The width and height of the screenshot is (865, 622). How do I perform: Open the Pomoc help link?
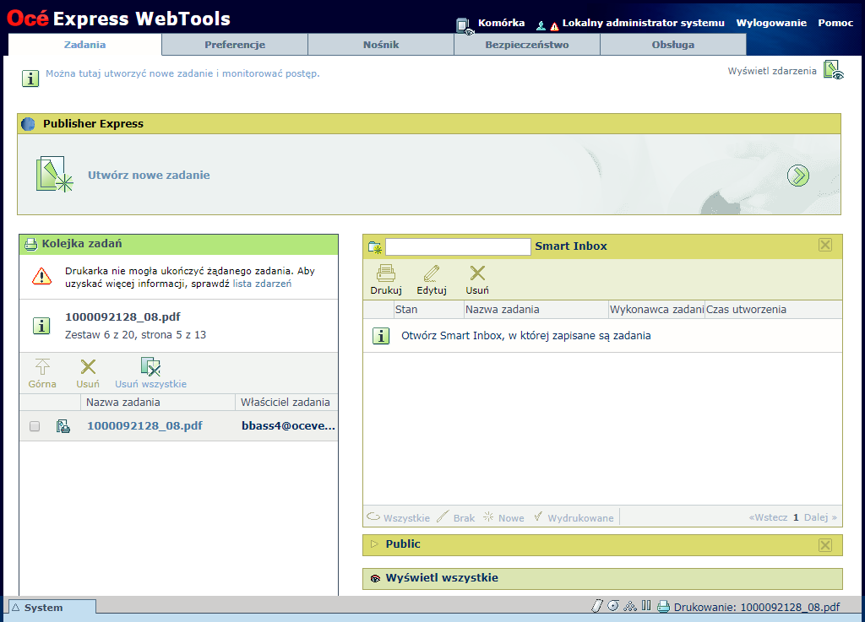[x=835, y=23]
